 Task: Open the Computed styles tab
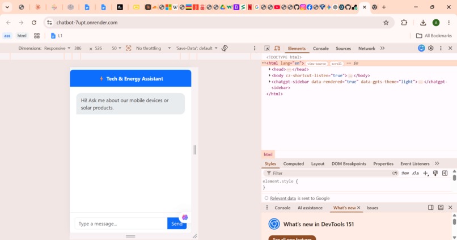294,164
